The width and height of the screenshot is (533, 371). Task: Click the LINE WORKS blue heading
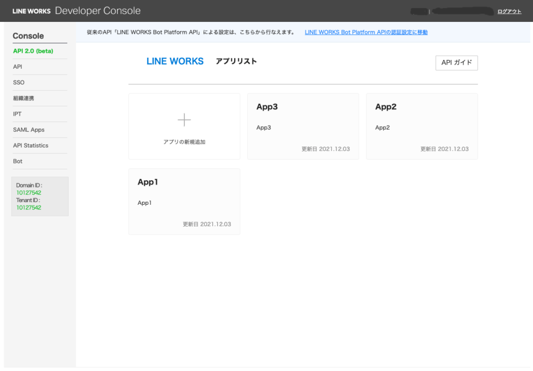click(x=175, y=61)
